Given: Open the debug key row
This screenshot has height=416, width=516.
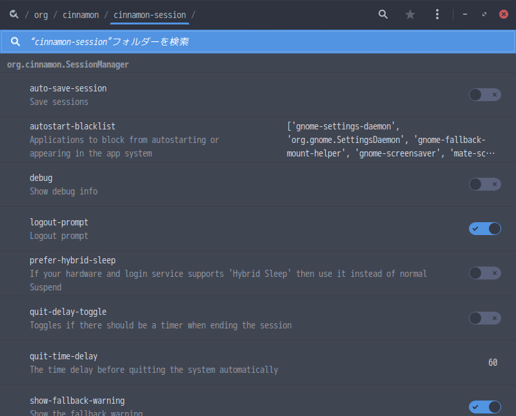Looking at the screenshot, I should (x=258, y=184).
